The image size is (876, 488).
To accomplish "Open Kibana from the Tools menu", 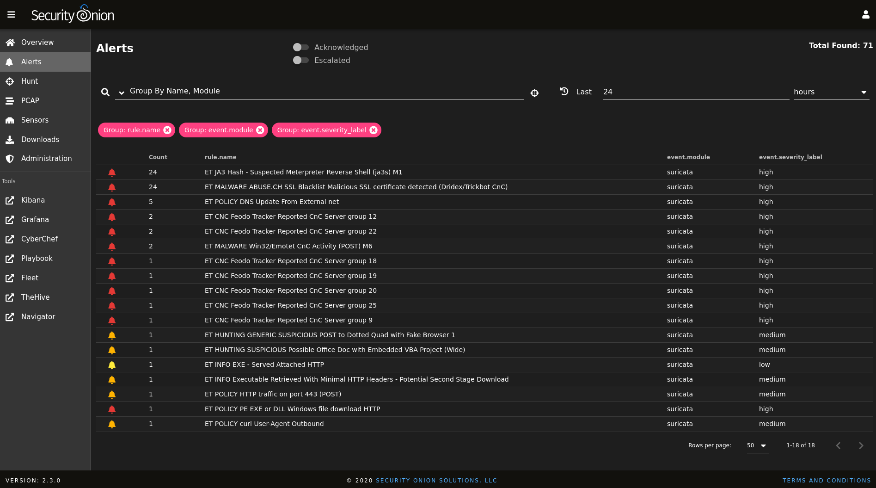I will pyautogui.click(x=33, y=200).
